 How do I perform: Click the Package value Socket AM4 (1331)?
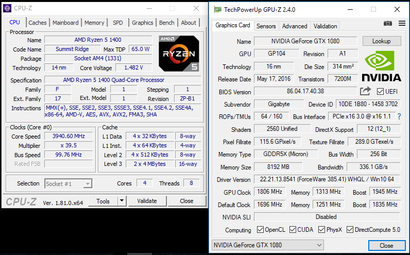click(98, 58)
